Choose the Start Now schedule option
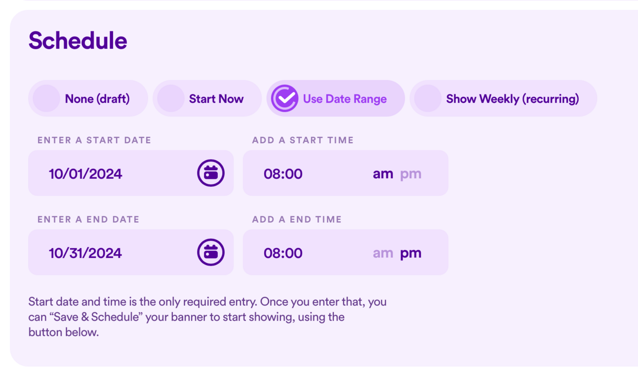This screenshot has width=638, height=378. coord(207,99)
